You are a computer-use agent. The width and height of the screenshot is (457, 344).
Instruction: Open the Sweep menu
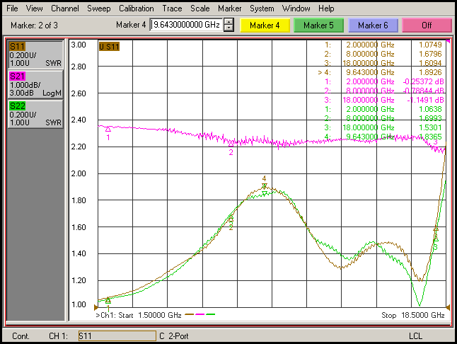(99, 8)
